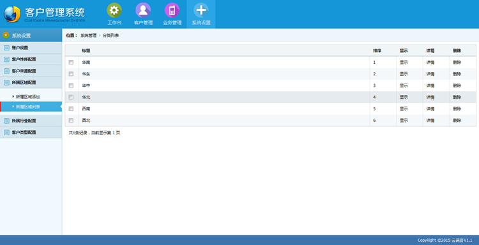
Task: Open 详情 for the 西北 row
Action: (x=430, y=121)
